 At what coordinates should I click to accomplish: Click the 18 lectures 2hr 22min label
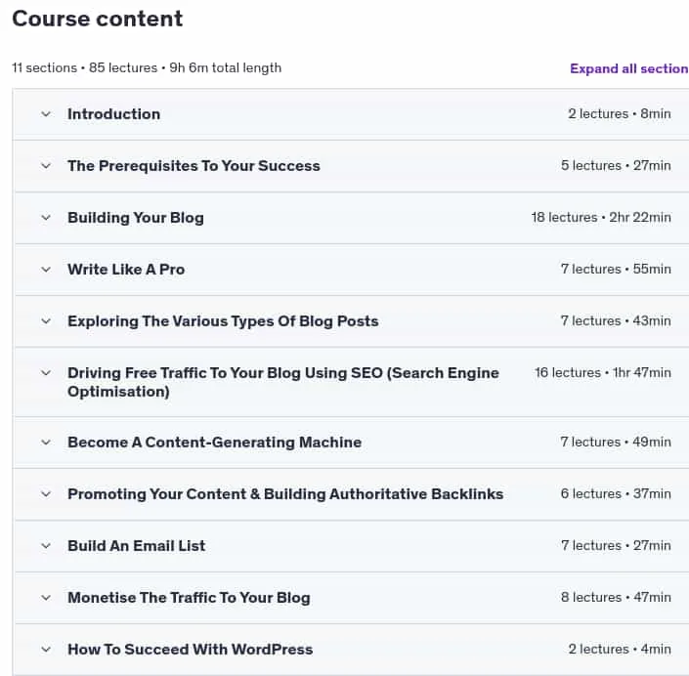point(601,218)
